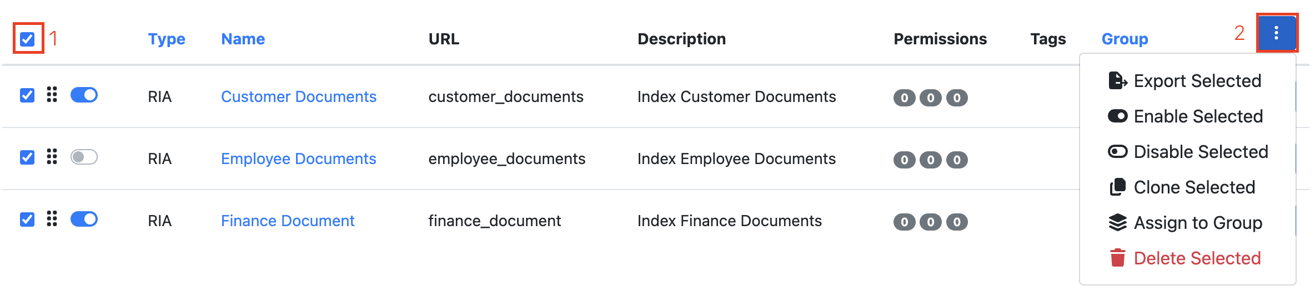Enable the Employee Documents toggle switch
1315x286 pixels.
(x=84, y=157)
